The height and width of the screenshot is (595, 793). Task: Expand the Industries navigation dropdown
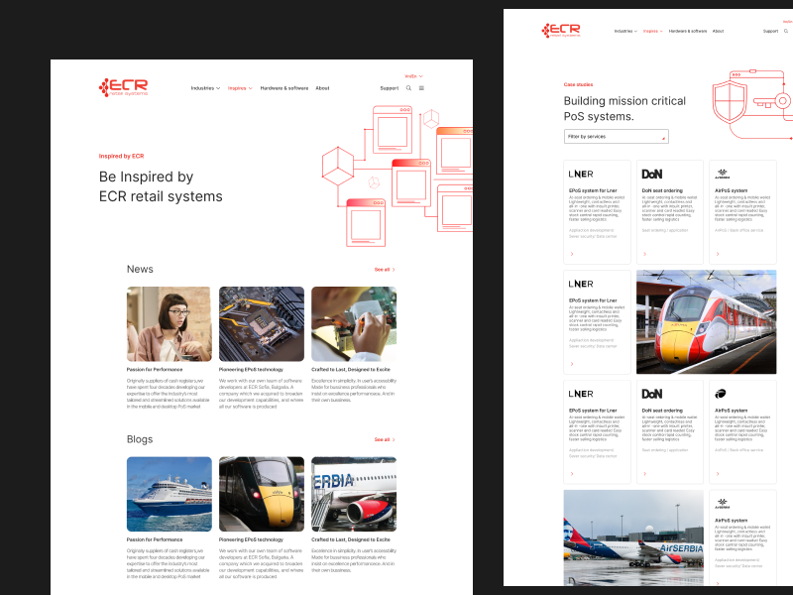click(203, 87)
